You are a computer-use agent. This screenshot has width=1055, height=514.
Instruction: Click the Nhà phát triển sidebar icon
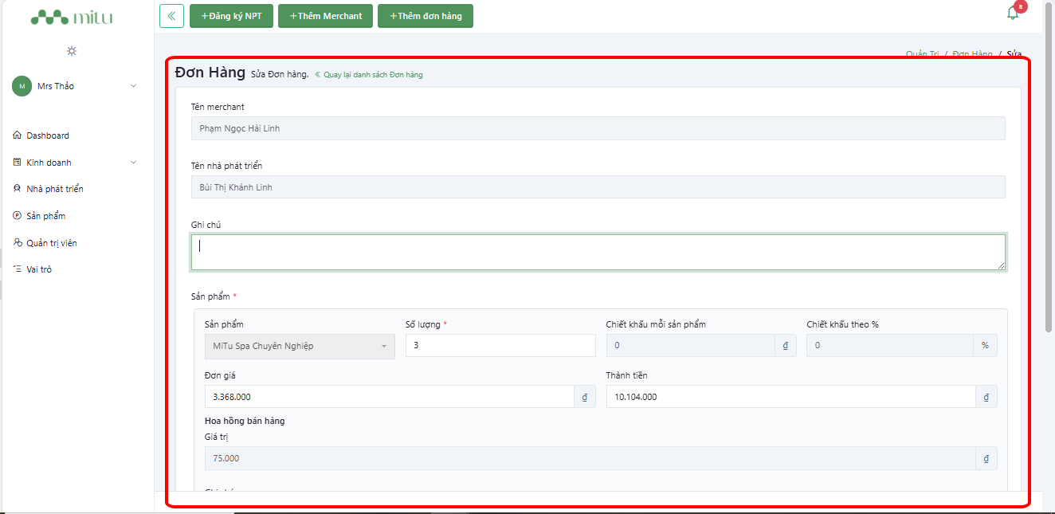click(18, 189)
